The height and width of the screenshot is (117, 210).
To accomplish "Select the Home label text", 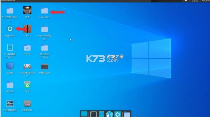I will (27, 54).
